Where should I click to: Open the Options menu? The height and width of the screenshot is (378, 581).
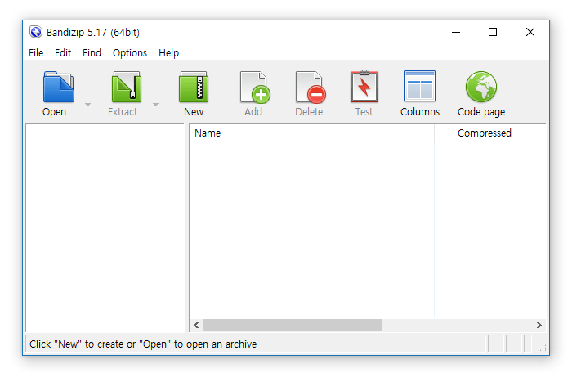click(x=130, y=53)
